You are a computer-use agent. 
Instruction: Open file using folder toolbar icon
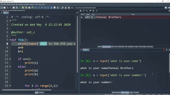click(5, 8)
